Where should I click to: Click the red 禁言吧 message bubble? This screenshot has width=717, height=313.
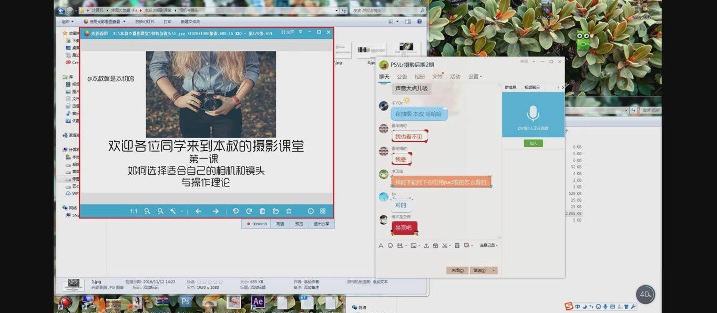click(x=404, y=228)
